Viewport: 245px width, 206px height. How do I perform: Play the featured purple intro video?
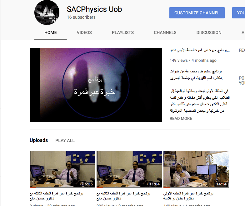(x=96, y=85)
